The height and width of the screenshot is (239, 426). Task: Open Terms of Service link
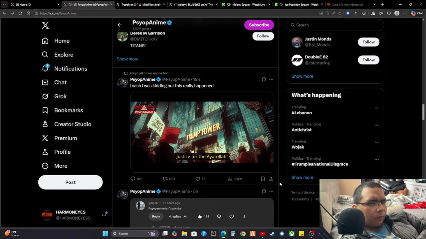303,193
